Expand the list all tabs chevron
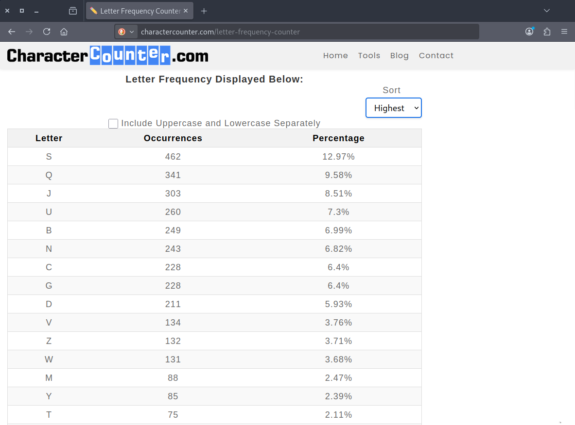The height and width of the screenshot is (425, 575). pos(547,11)
